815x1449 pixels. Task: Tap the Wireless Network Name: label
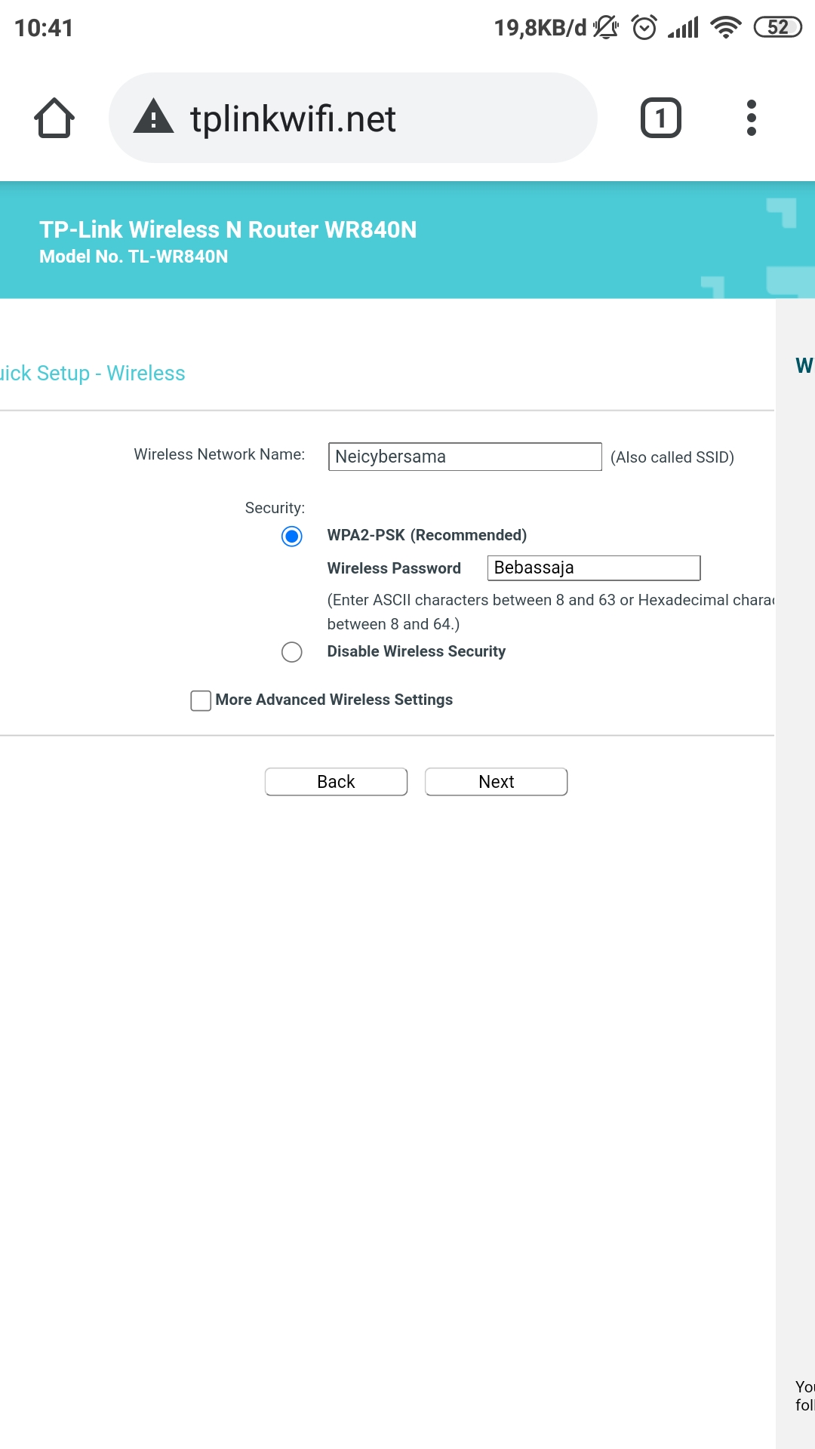220,454
